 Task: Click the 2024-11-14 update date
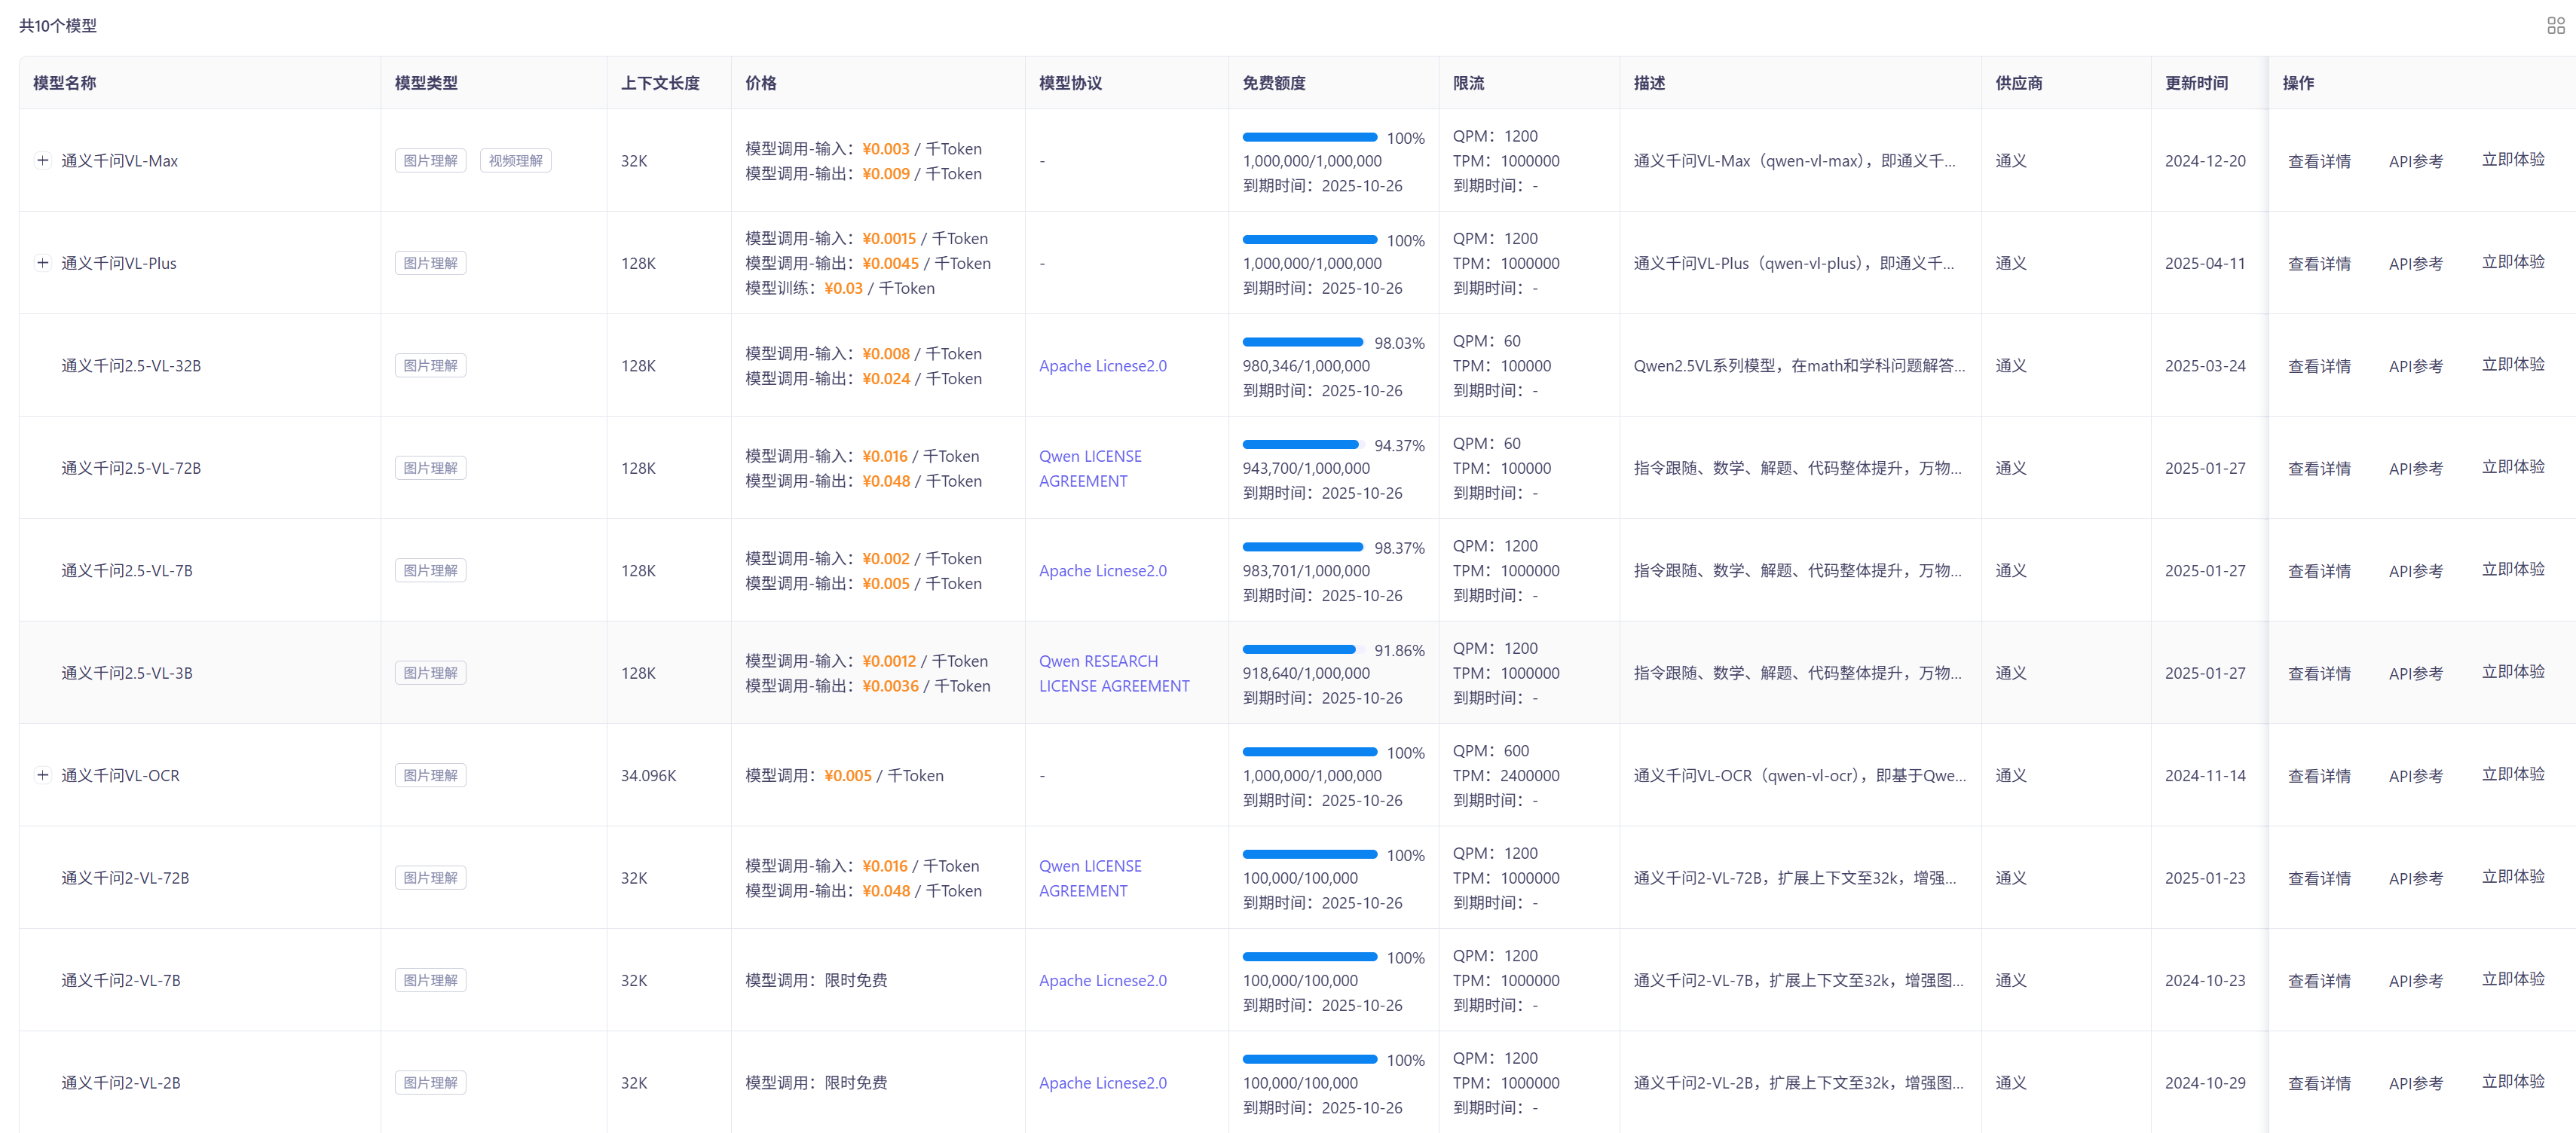point(2205,775)
